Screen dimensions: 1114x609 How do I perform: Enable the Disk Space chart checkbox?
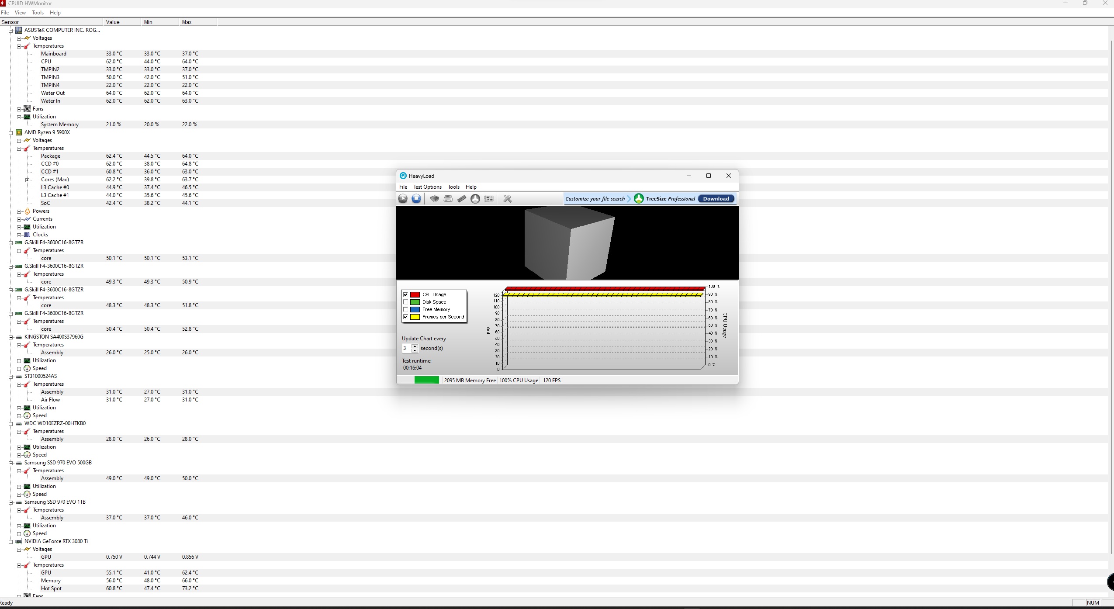pyautogui.click(x=405, y=302)
